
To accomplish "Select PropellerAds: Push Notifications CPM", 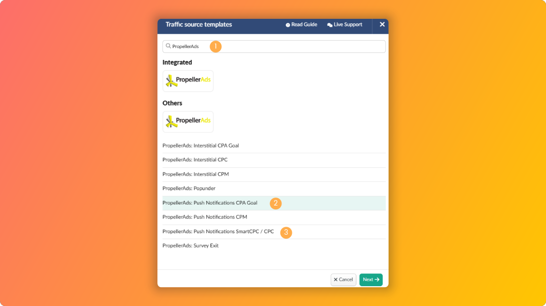I will 273,217.
